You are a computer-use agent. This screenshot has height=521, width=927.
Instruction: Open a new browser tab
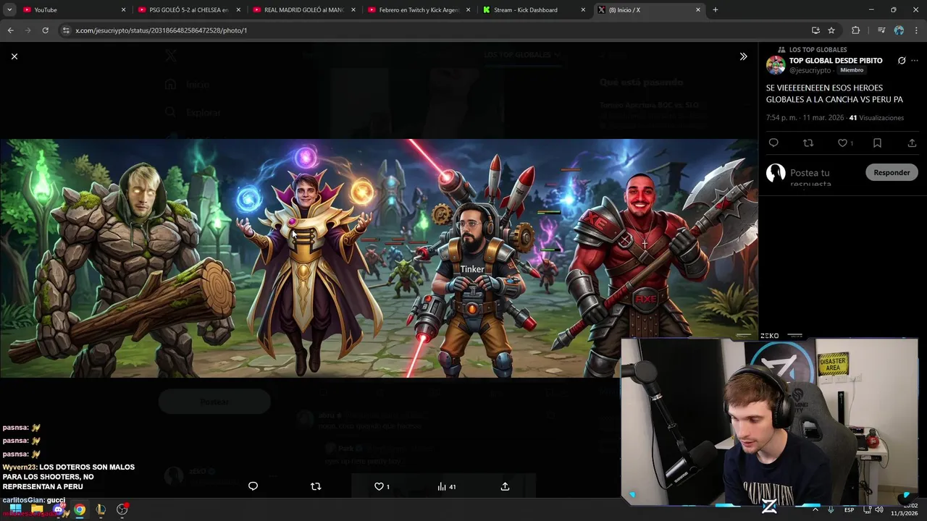[x=716, y=10]
